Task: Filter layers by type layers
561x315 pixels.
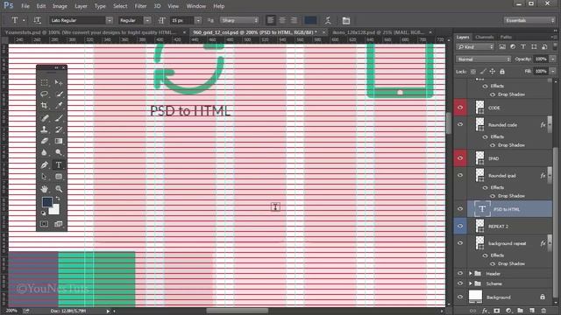Action: (x=523, y=46)
